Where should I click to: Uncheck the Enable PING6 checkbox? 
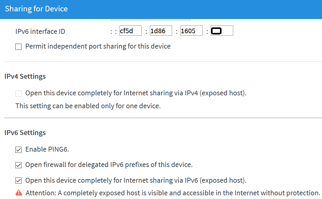(x=18, y=150)
